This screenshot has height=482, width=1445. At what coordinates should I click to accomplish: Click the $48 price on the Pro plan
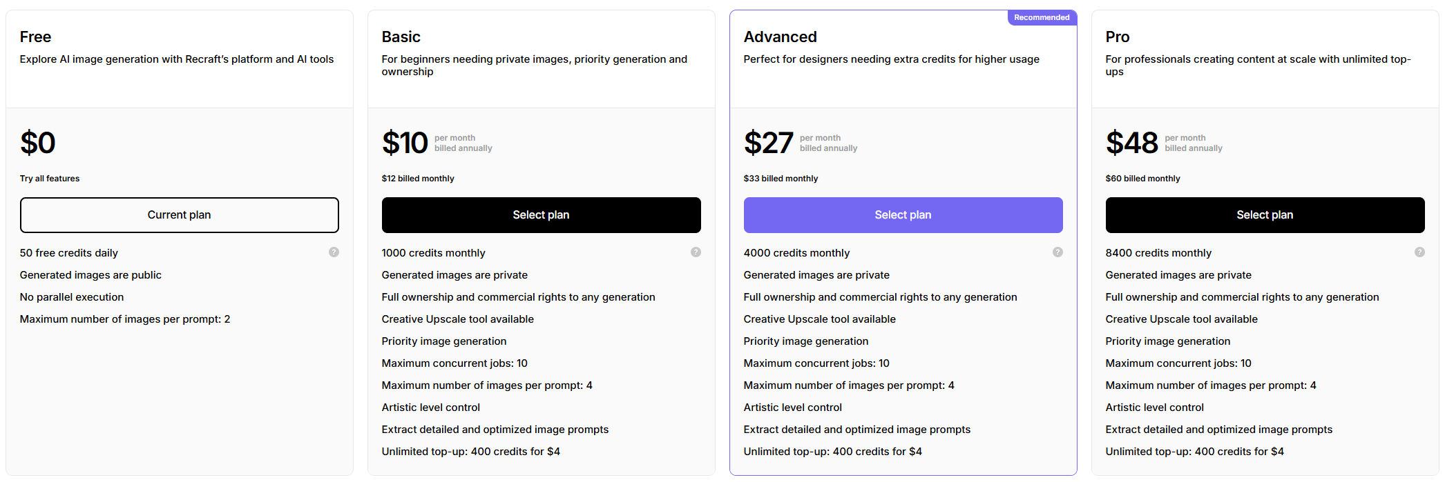coord(1131,143)
